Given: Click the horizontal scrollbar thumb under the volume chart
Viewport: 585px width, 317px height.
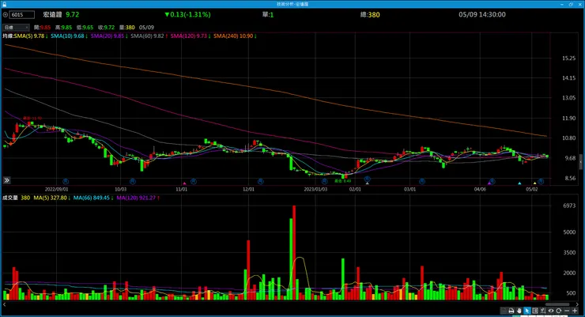Looking at the screenshot, I should 557,304.
